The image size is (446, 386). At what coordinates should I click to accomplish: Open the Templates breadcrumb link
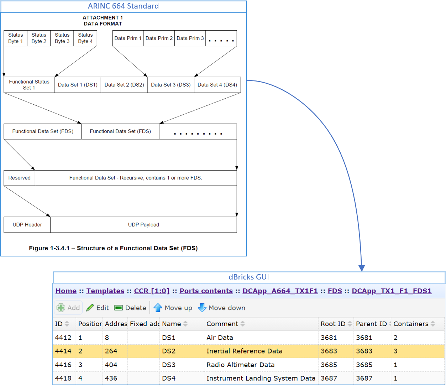pos(105,291)
